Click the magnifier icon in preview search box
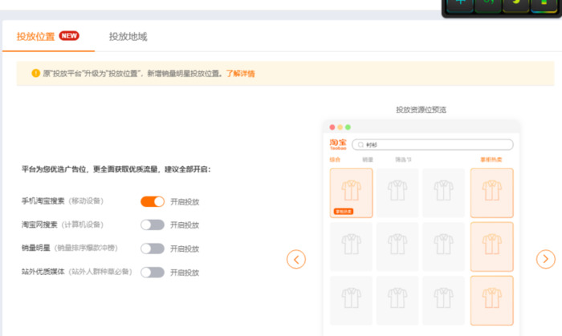 point(360,145)
